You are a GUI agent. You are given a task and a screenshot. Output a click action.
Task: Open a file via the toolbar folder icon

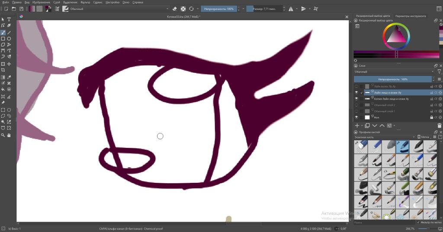[13, 9]
